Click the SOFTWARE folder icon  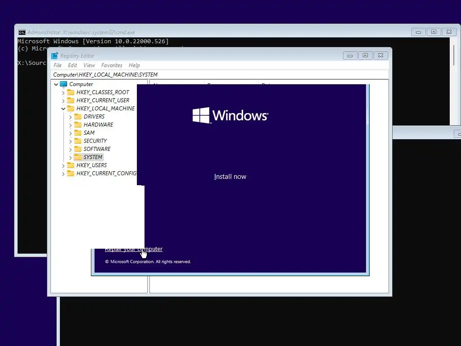(77, 149)
